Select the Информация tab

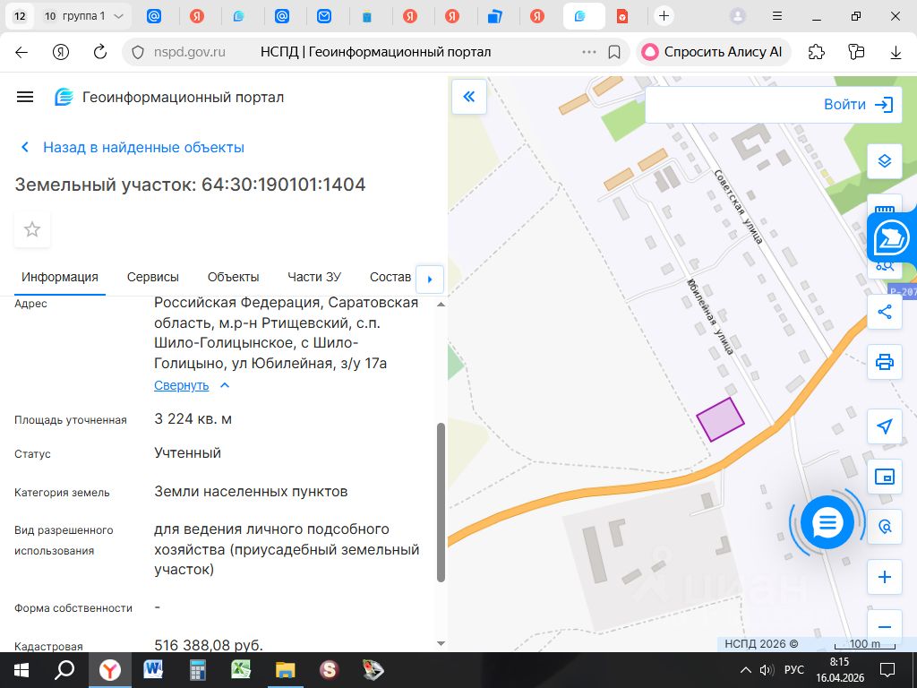point(60,278)
